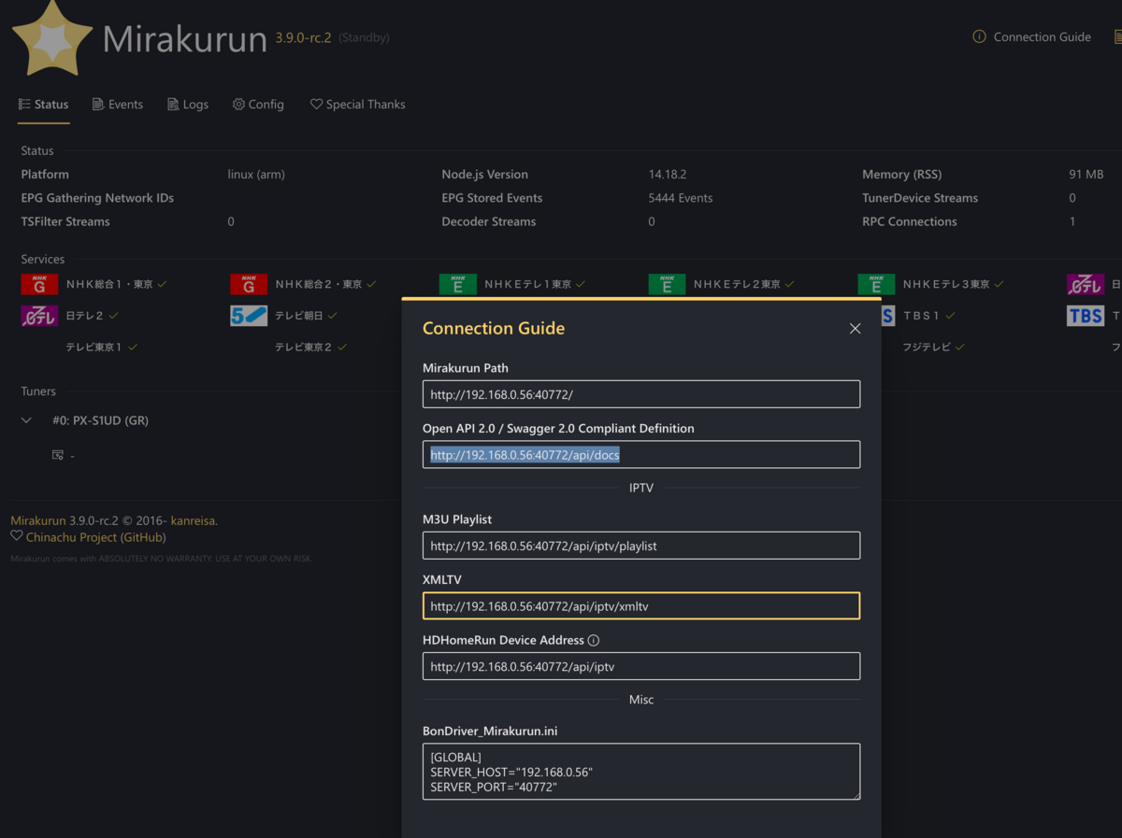1122x838 pixels.
Task: Switch to the Events tab
Action: click(118, 105)
